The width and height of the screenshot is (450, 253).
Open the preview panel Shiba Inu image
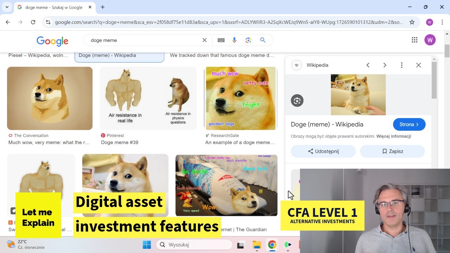358,95
